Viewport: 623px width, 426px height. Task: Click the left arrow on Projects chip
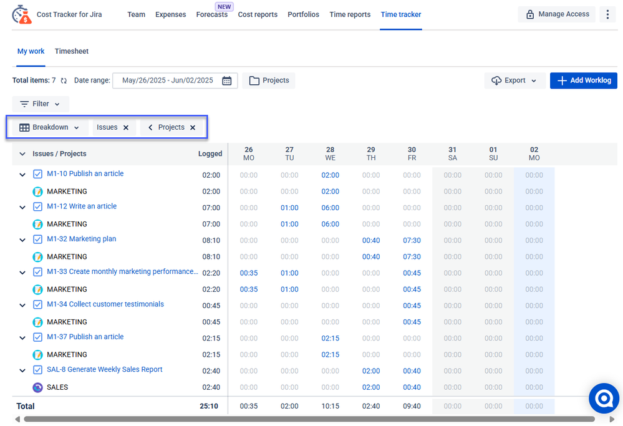[x=150, y=127]
